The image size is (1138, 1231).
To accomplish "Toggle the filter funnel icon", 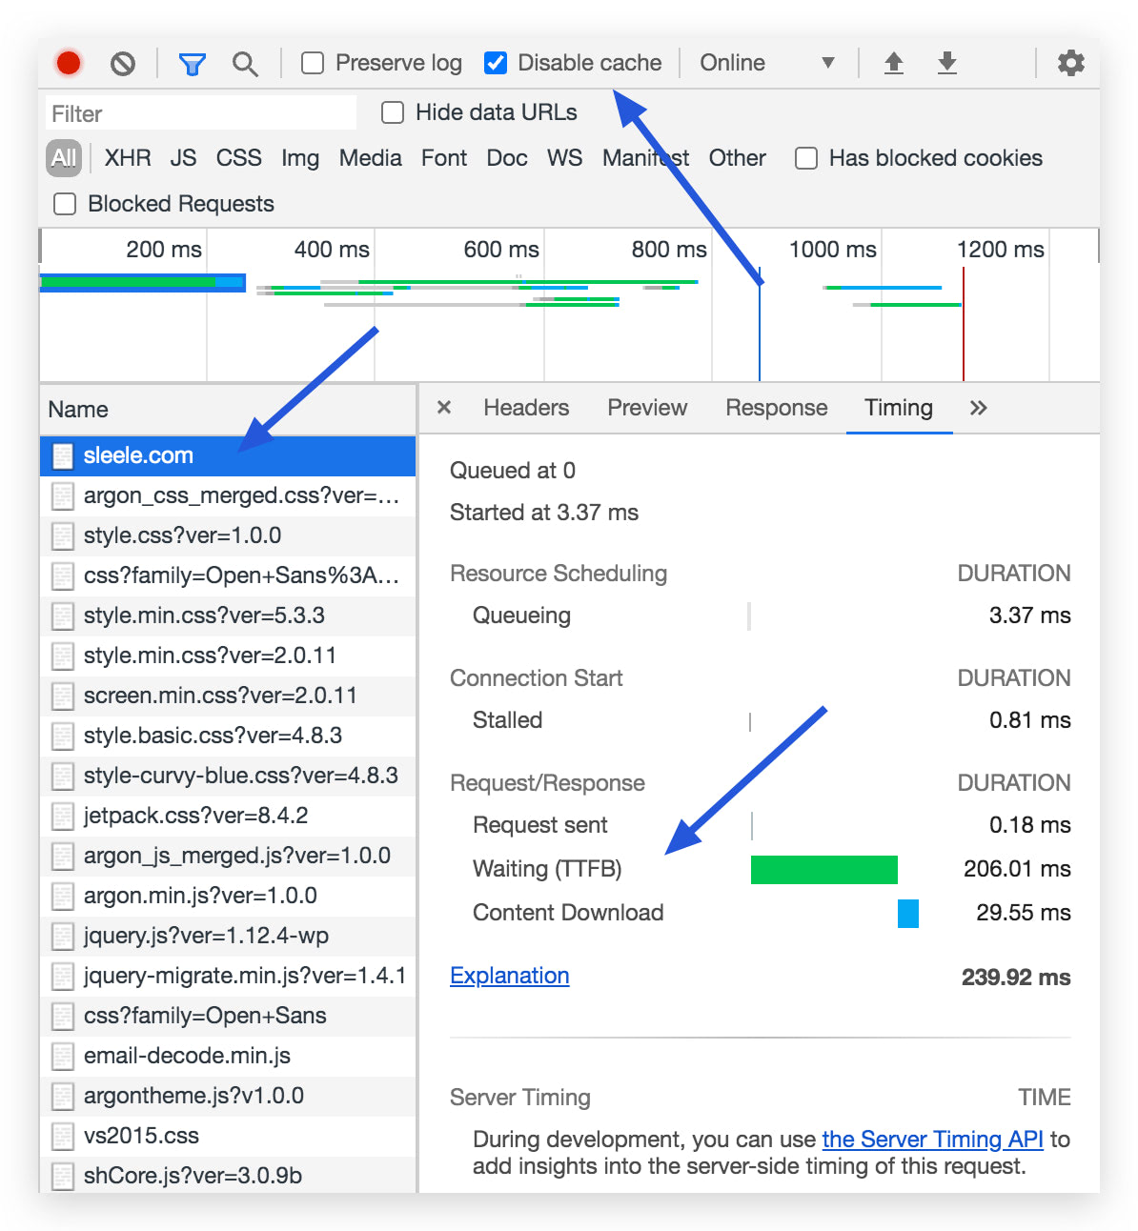I will (x=192, y=64).
